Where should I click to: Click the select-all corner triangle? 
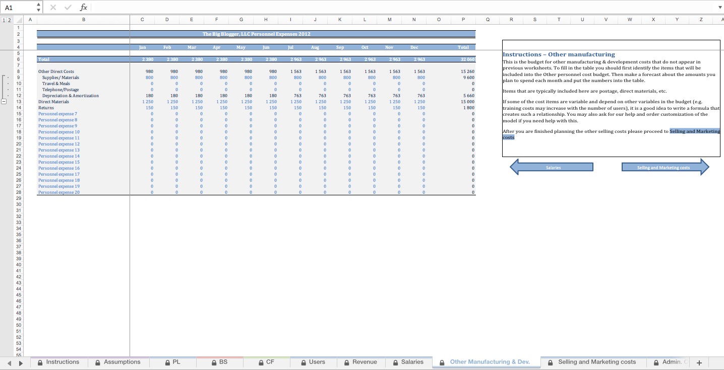pos(18,20)
